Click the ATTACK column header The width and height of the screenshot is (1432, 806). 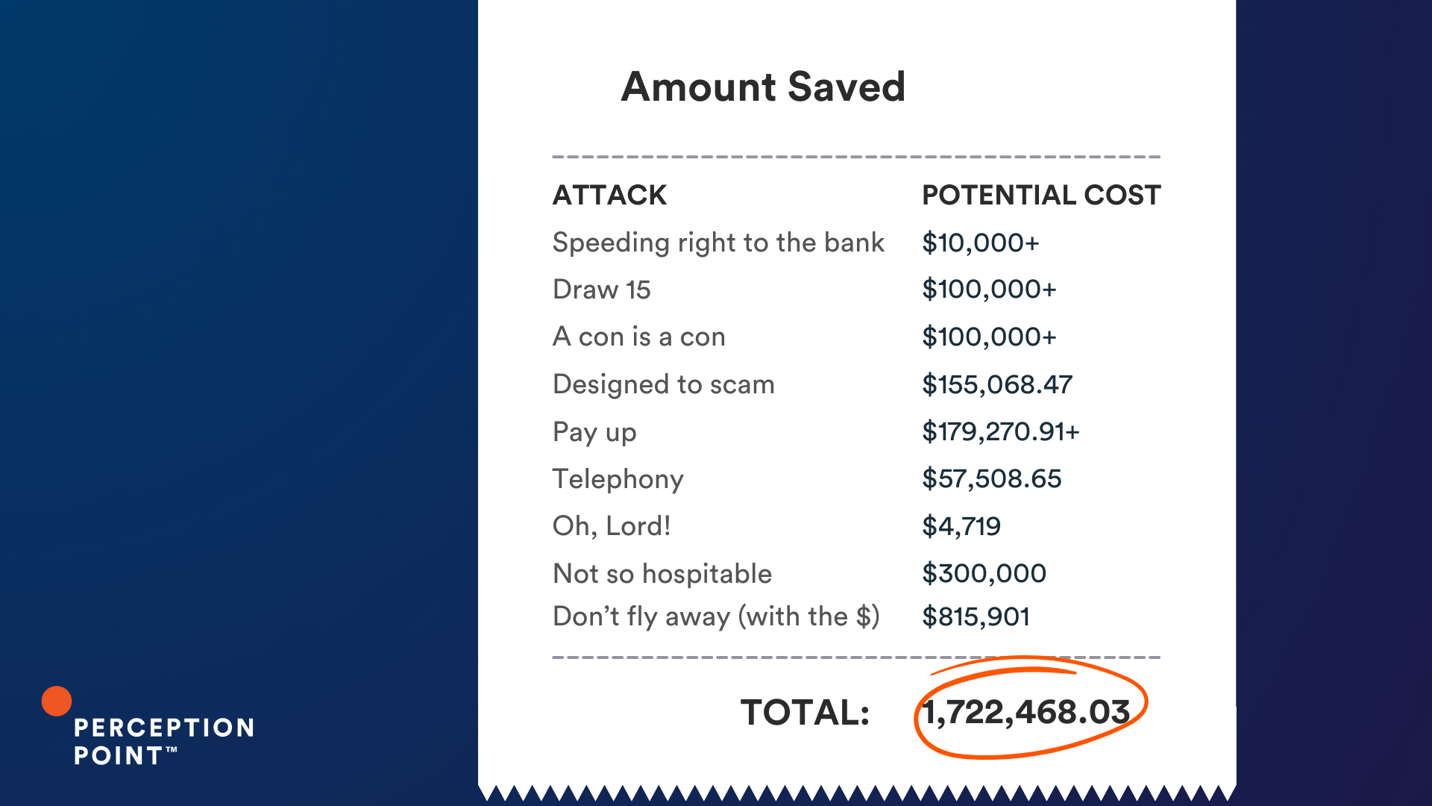(609, 195)
